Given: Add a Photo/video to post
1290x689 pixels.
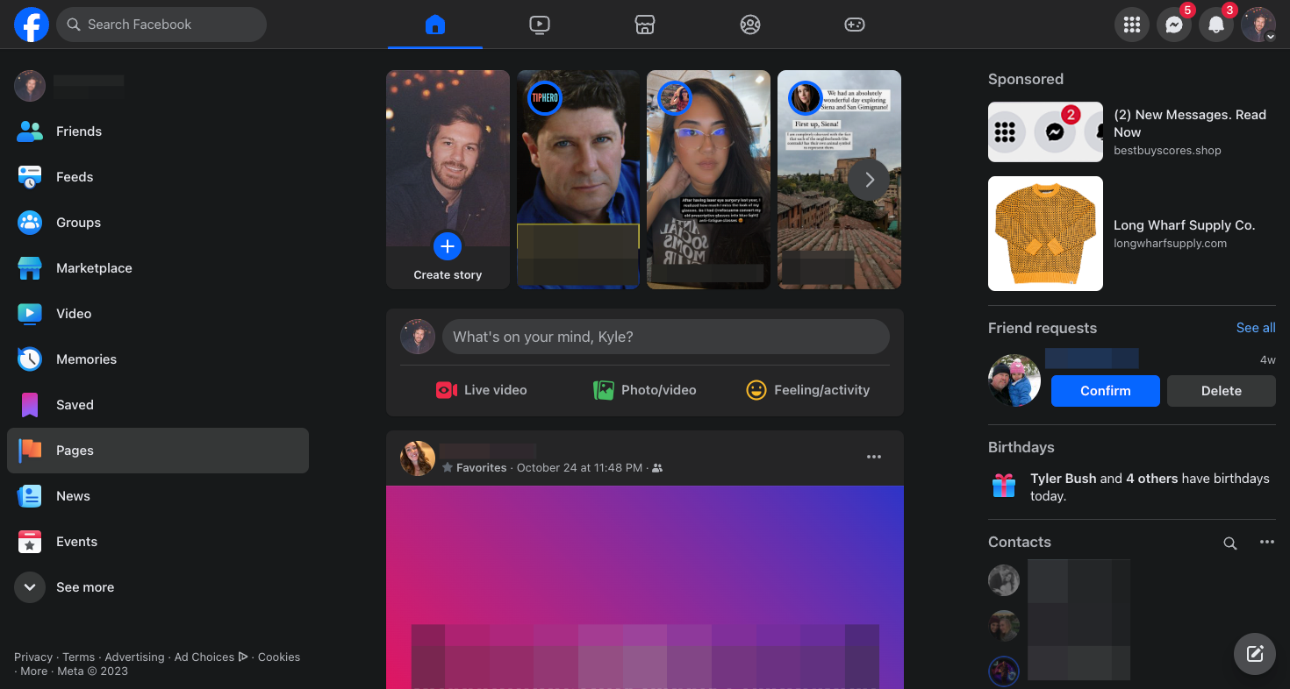Looking at the screenshot, I should 645,390.
